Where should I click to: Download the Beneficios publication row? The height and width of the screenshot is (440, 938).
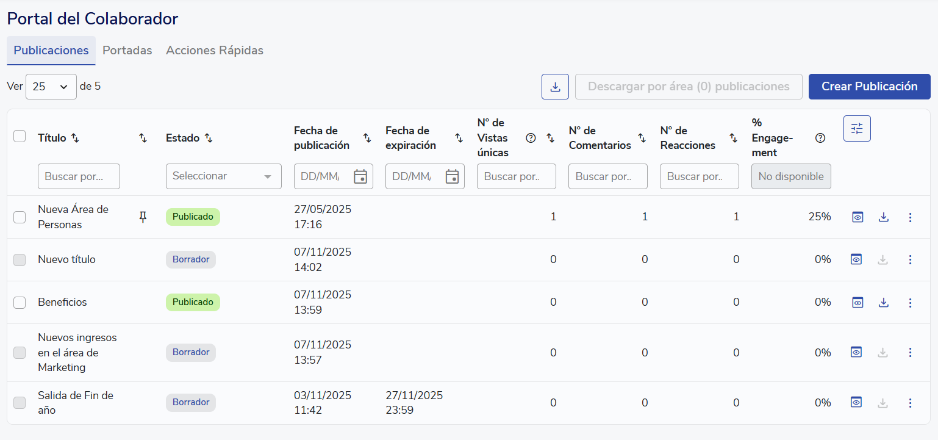(883, 303)
